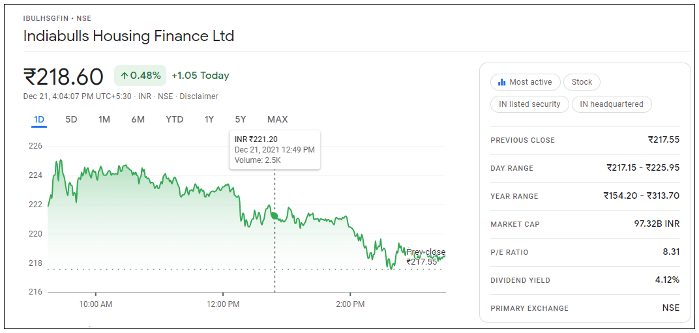
Task: Click the 2:00 PM axis label
Action: [350, 305]
